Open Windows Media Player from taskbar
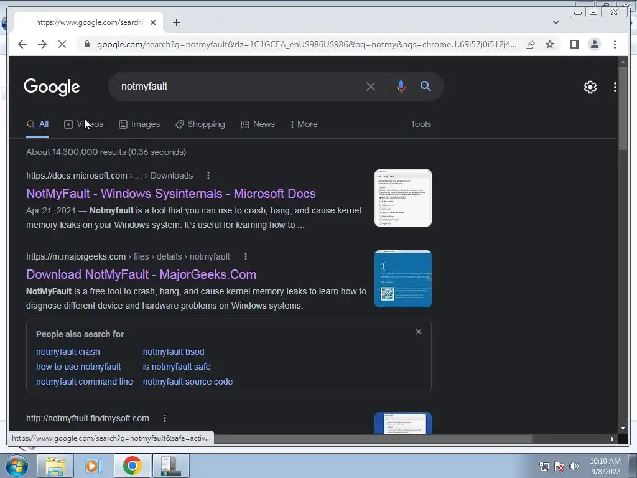Image resolution: width=637 pixels, height=478 pixels. (x=93, y=466)
